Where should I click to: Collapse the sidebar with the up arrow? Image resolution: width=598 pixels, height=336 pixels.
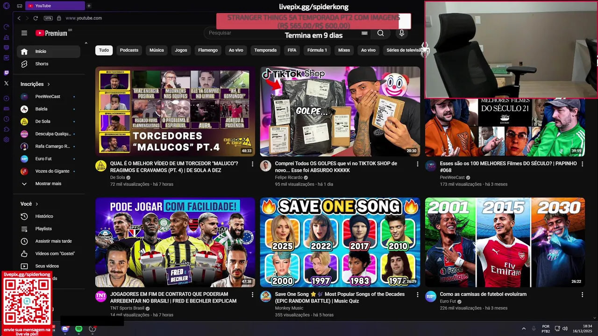coord(85,43)
